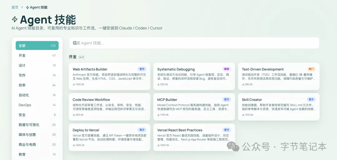Click download icon on Code Review Workflow
Image resolution: width=337 pixels, height=160 pixels.
[74, 115]
